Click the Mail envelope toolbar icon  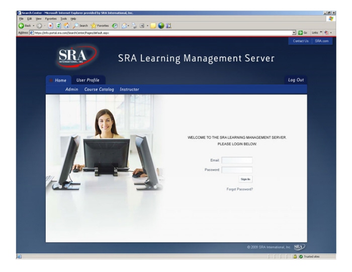coord(124,26)
